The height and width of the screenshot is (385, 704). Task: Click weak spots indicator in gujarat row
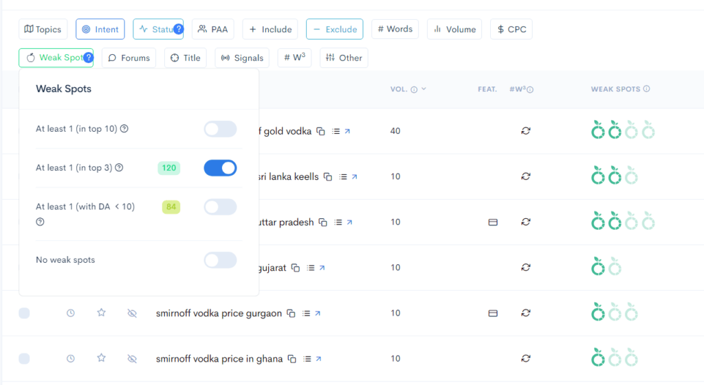(x=606, y=268)
